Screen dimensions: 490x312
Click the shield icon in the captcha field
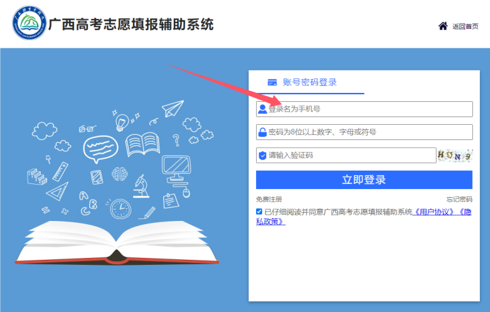(263, 155)
